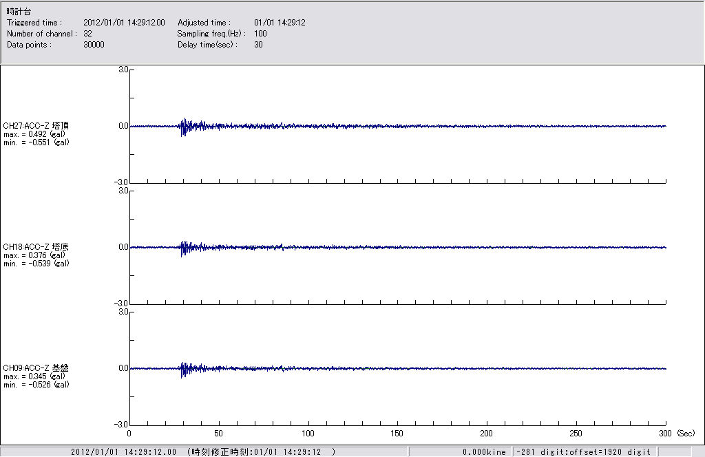This screenshot has width=705, height=457.
Task: Select the CH27:ACC-Z 塔頂 channel label
Action: (x=36, y=125)
